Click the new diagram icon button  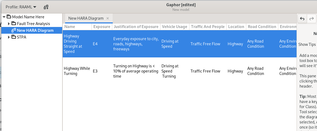coord(46,7)
